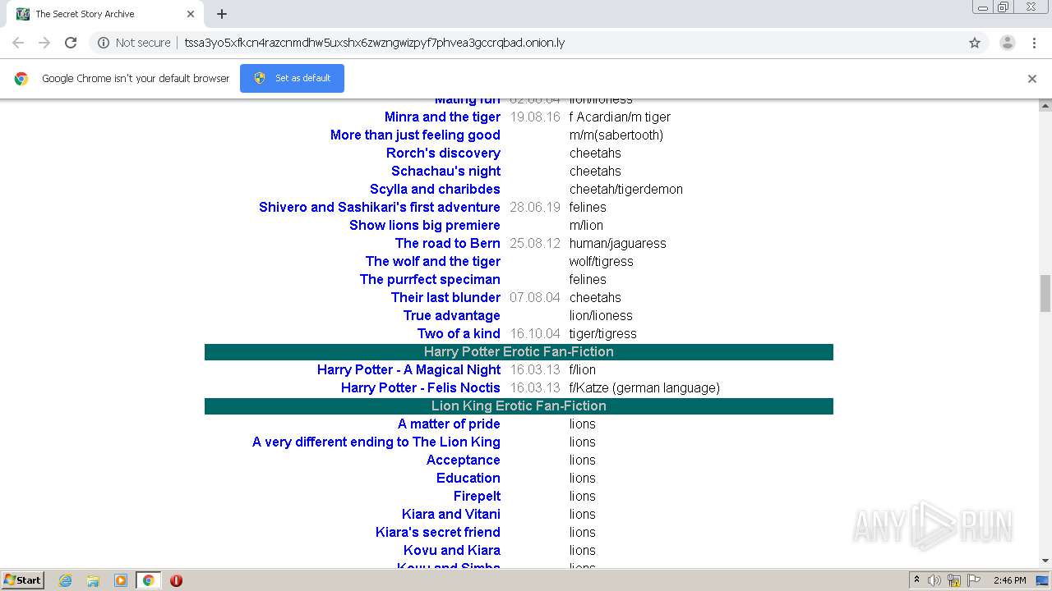The width and height of the screenshot is (1052, 591).
Task: Open a new tab with the plus icon
Action: (x=222, y=14)
